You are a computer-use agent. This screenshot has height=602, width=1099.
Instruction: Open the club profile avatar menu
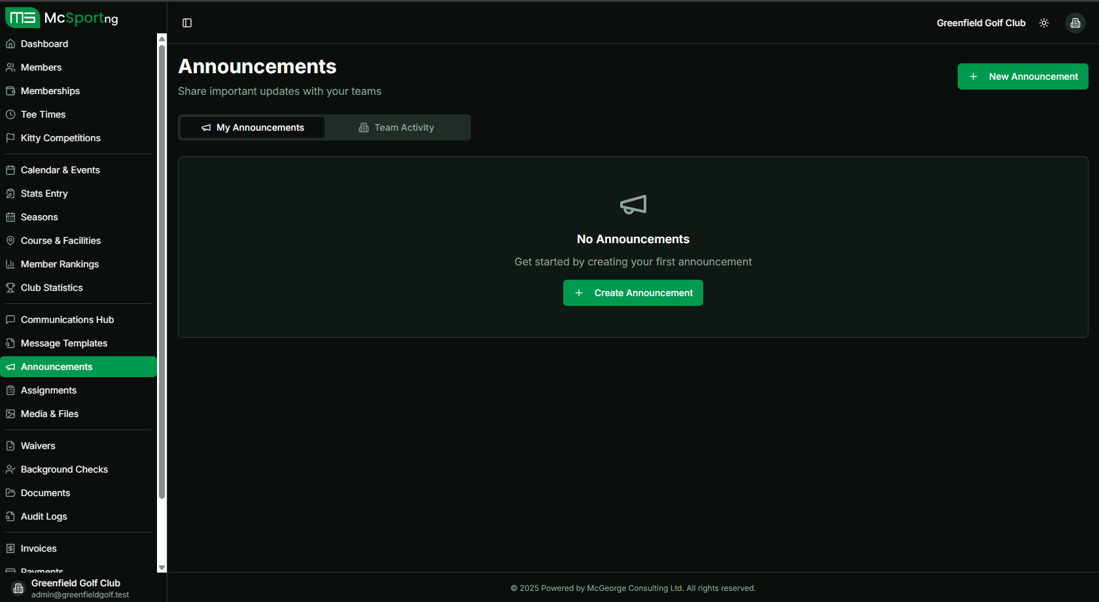(1075, 23)
